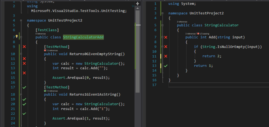Image resolution: width=269 pixels, height=127 pixels.
Task: Click green check marker on left line 17
Action: pos(24,87)
